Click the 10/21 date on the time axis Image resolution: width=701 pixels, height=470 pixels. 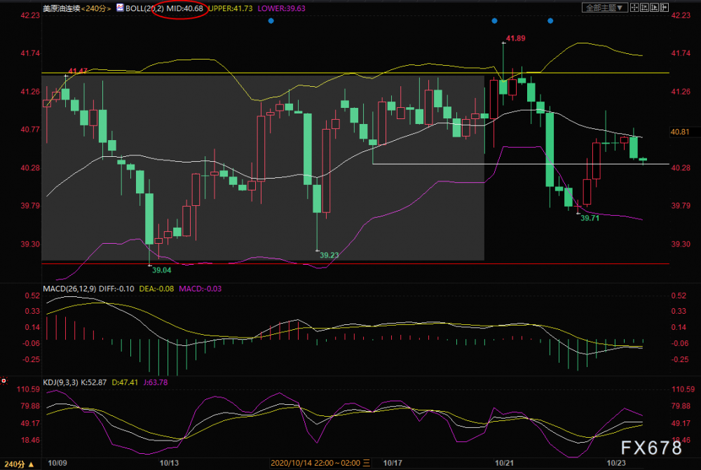pyautogui.click(x=504, y=463)
